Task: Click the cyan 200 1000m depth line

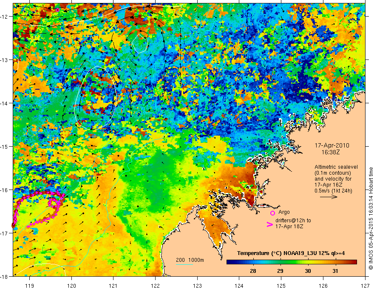Action: pos(184,264)
